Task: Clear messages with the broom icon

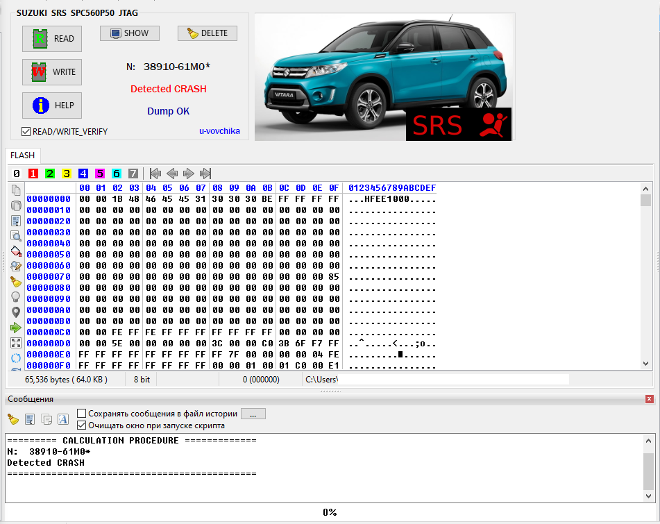Action: [x=13, y=419]
